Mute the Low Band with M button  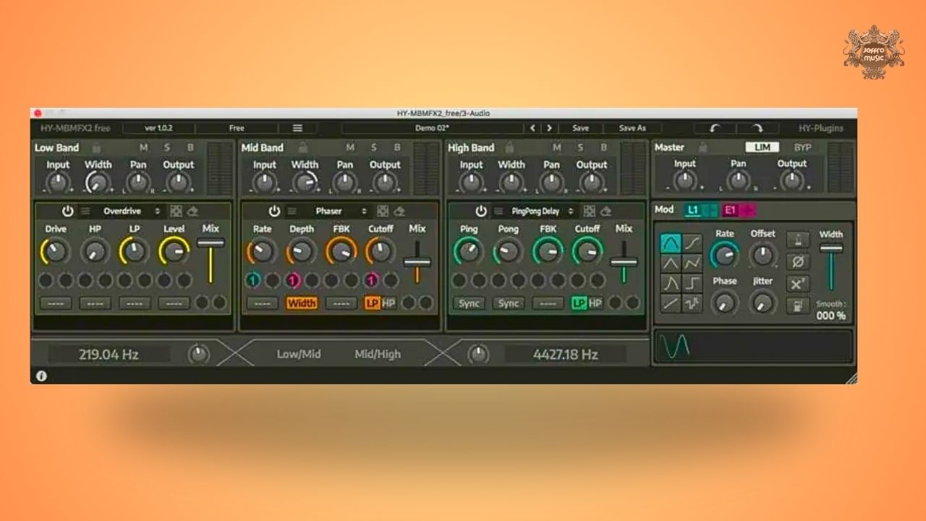[x=143, y=148]
